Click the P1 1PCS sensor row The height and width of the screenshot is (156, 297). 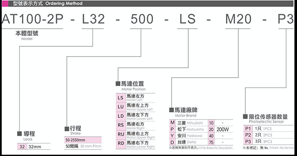[x=268, y=129]
